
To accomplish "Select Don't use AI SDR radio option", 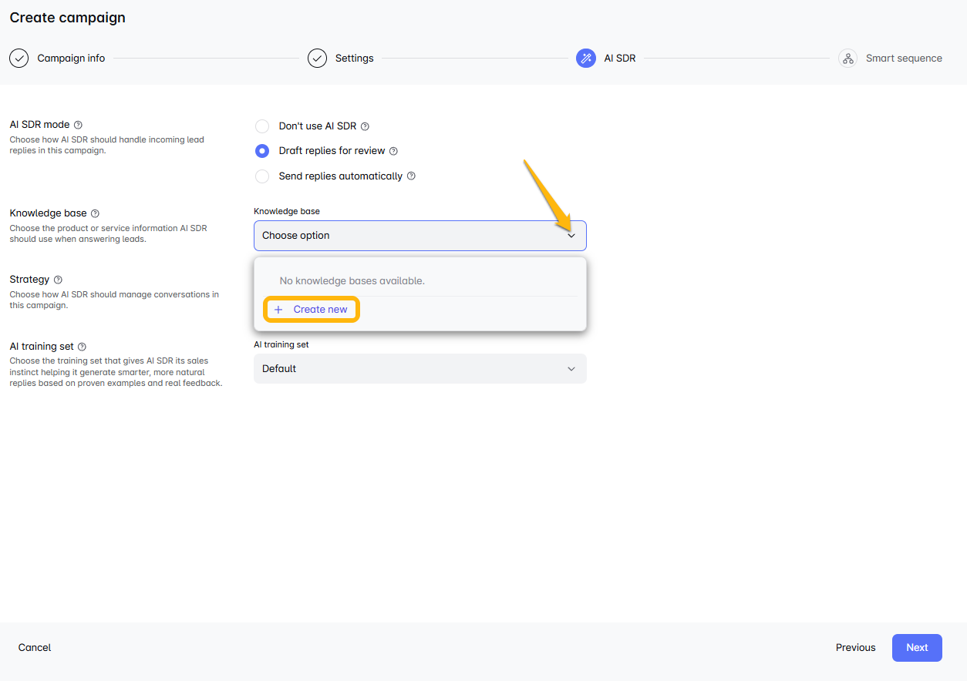I will tap(262, 126).
